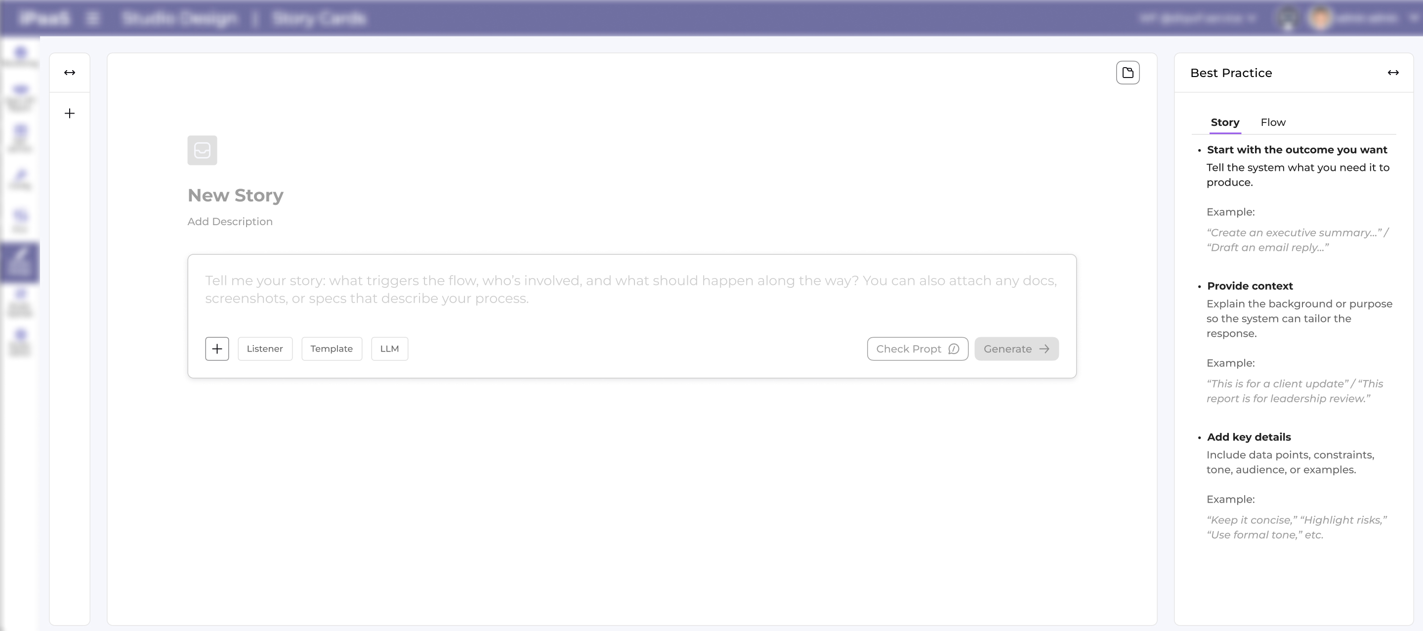
Task: Click the highlighted sidebar item icon
Action: [20, 262]
